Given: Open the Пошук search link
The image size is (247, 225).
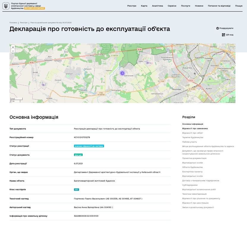Looking at the screenshot, I should pyautogui.click(x=239, y=6).
